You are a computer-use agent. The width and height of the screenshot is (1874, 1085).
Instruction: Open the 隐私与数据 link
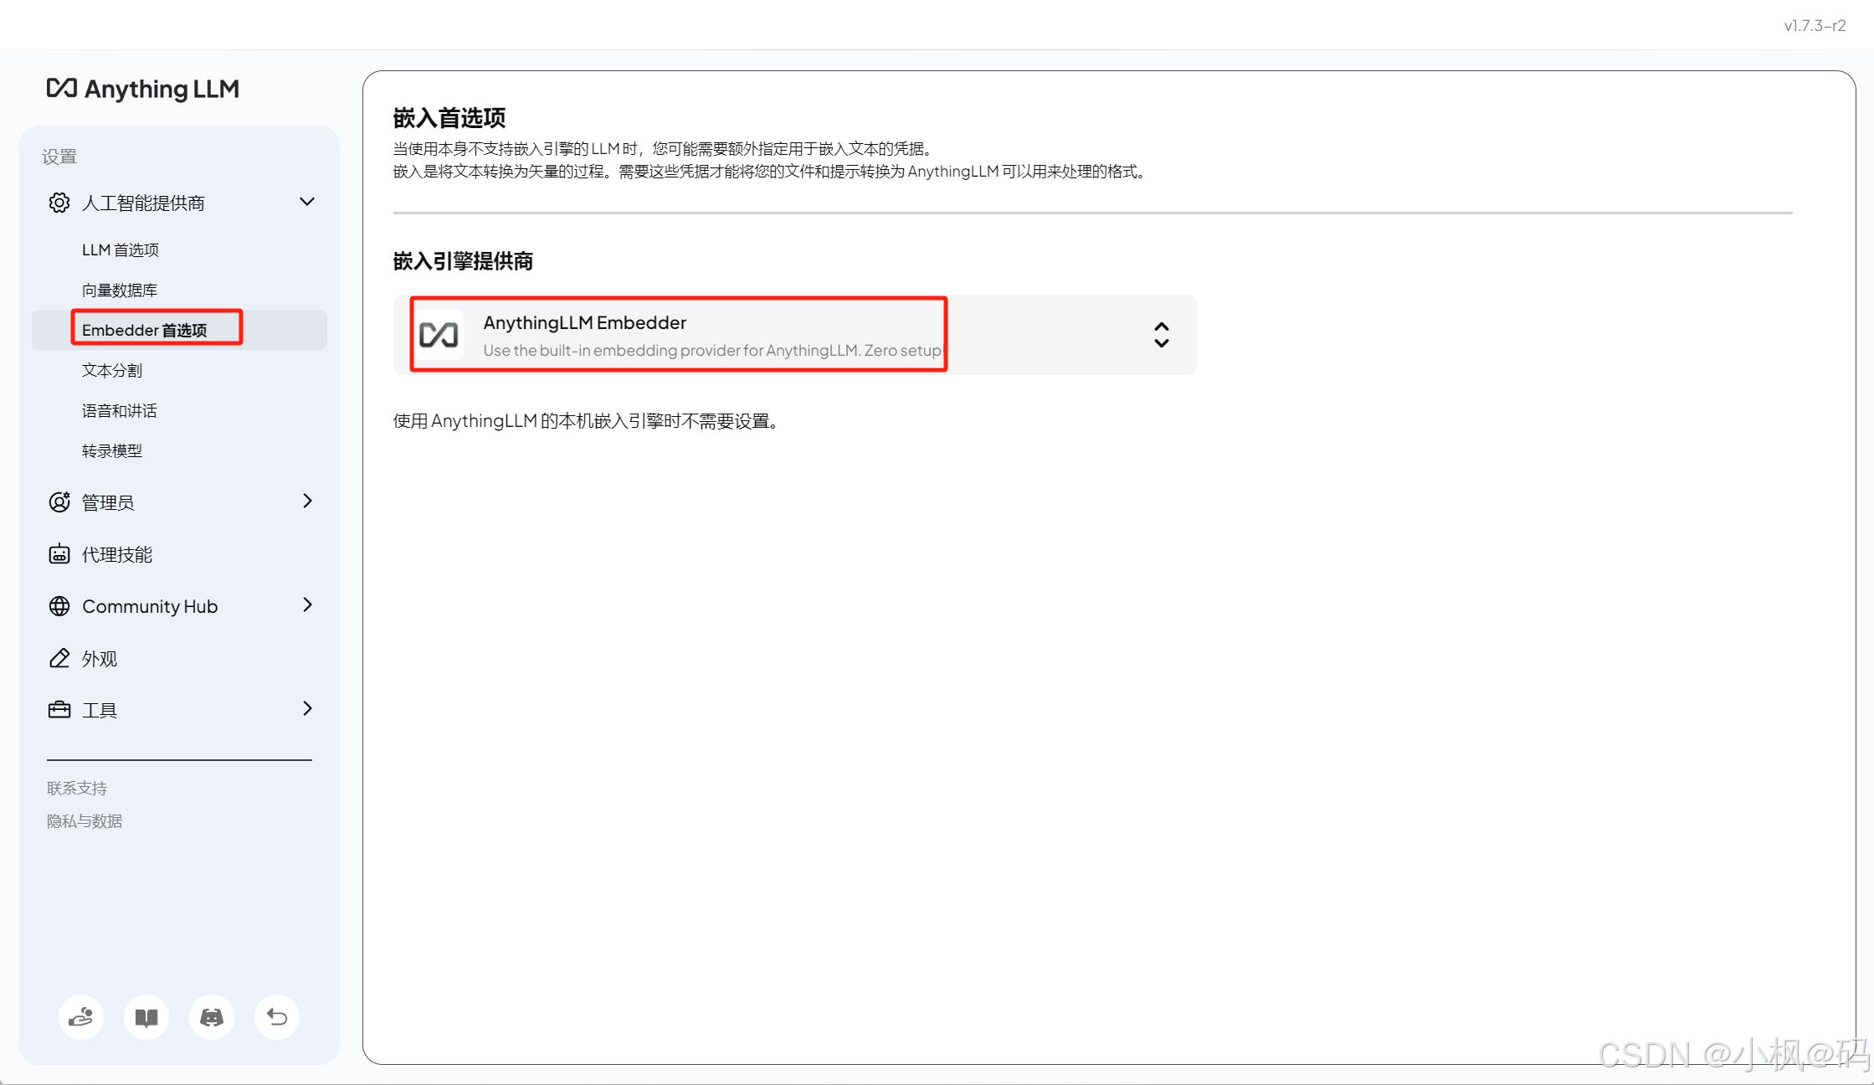tap(85, 821)
